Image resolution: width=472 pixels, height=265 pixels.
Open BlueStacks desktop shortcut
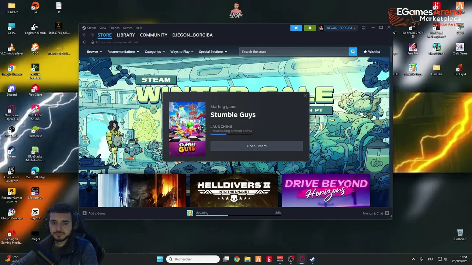[35, 131]
